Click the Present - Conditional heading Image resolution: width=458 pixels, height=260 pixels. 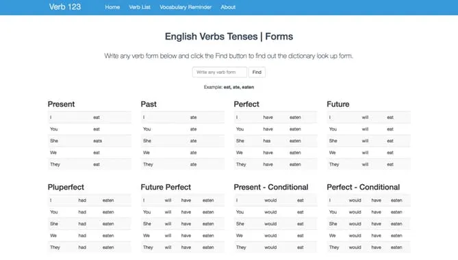coord(271,187)
